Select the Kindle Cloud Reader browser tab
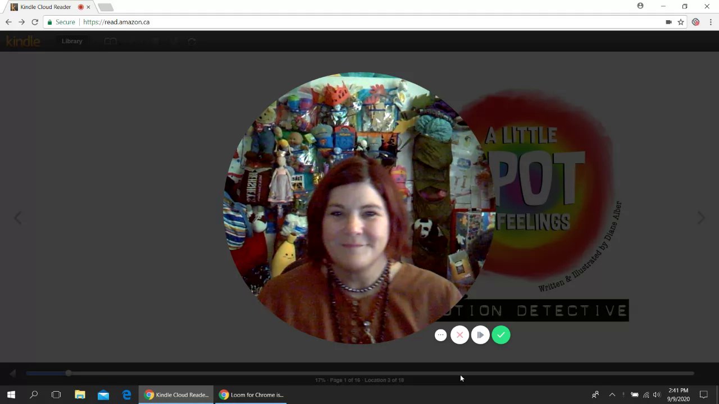Viewport: 719px width, 404px height. [49, 7]
